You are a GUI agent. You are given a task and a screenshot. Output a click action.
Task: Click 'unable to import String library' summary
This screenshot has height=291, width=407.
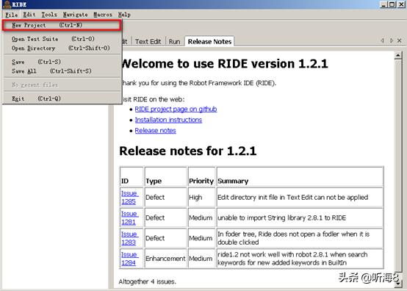coord(282,218)
